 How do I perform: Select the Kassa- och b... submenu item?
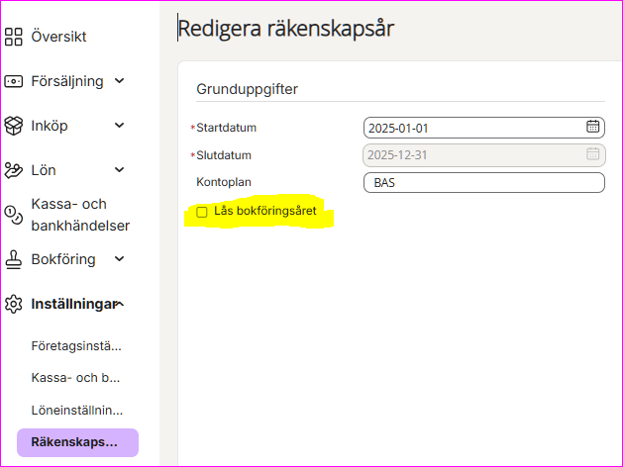tap(75, 378)
